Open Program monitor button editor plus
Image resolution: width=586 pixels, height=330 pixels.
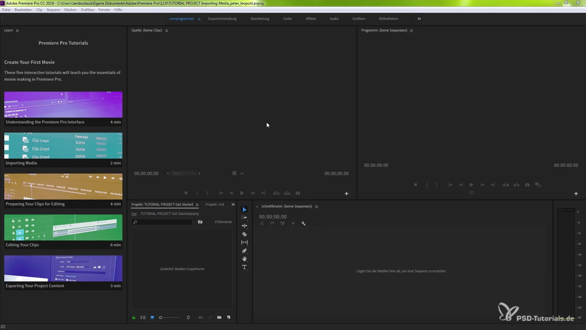576,193
